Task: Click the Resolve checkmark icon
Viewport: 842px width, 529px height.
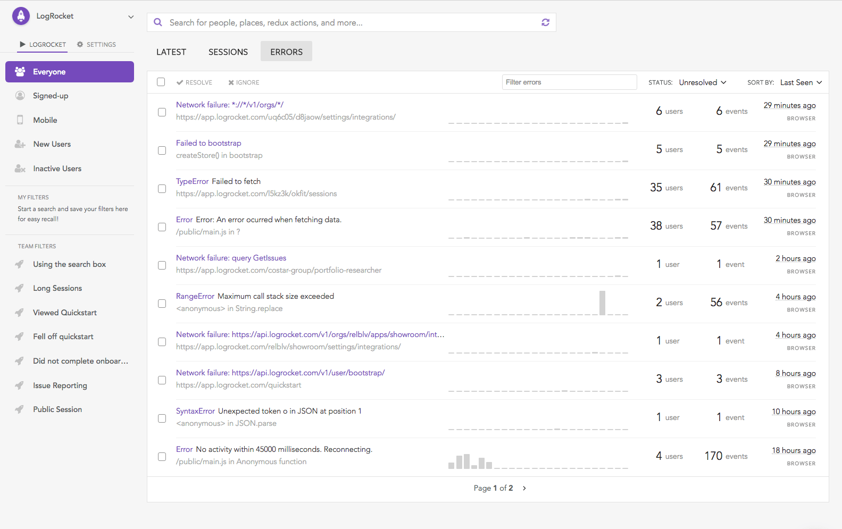Action: pyautogui.click(x=180, y=82)
